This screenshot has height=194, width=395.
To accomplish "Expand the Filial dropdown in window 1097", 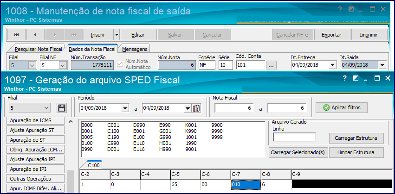I will [46, 108].
